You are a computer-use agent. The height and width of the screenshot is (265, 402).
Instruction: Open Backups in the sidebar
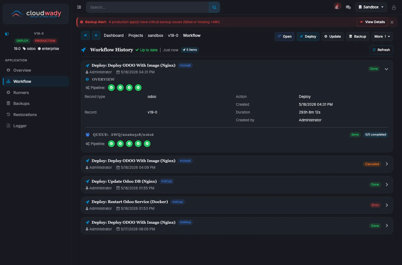point(36,103)
